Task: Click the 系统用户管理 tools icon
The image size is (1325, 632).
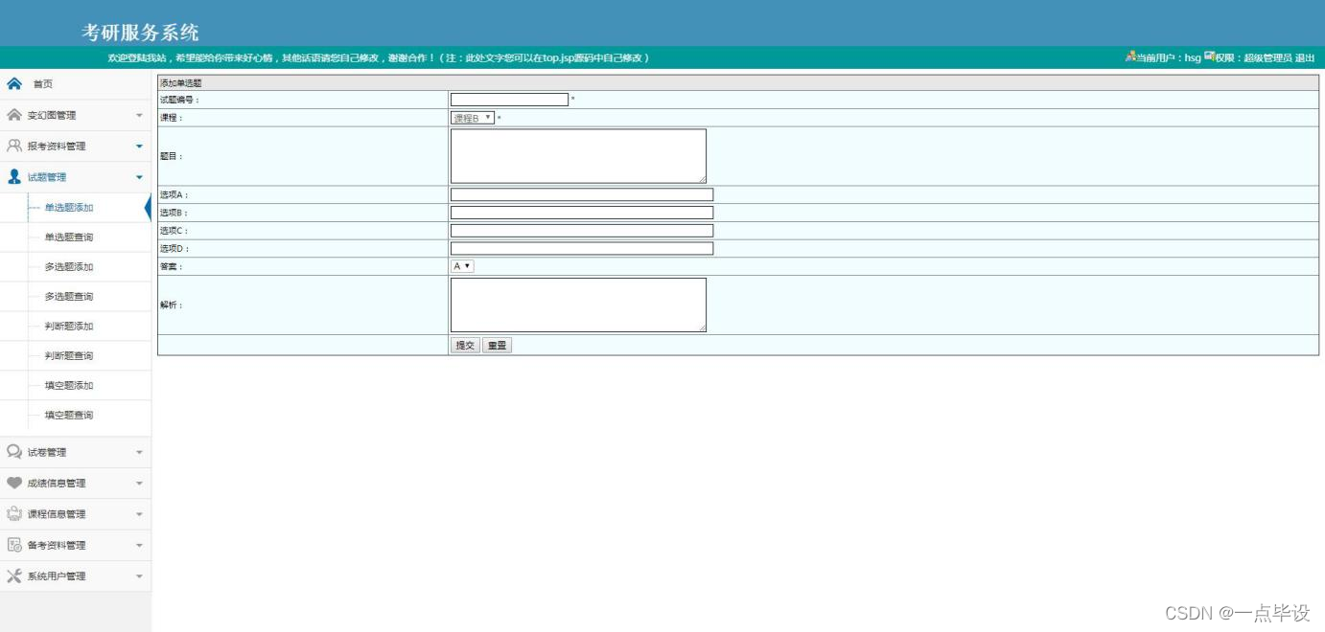Action: coord(14,576)
